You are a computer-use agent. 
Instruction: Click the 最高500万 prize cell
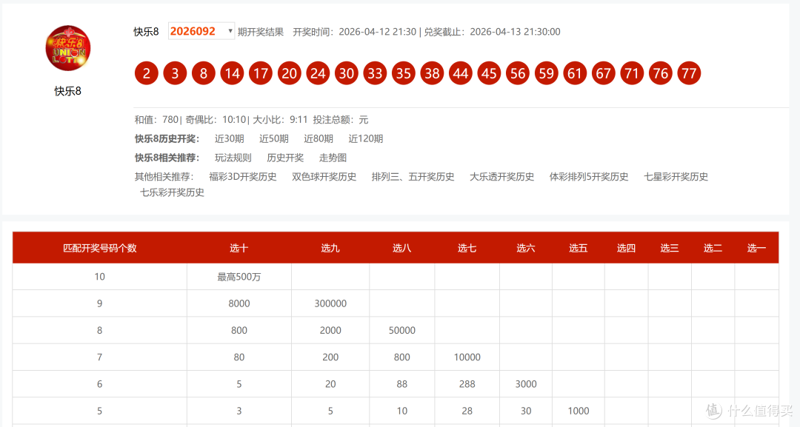point(239,277)
